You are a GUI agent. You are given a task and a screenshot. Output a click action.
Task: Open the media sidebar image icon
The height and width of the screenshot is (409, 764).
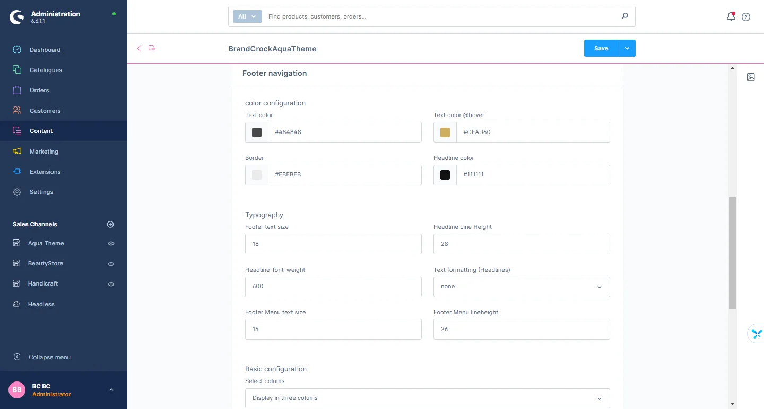751,77
